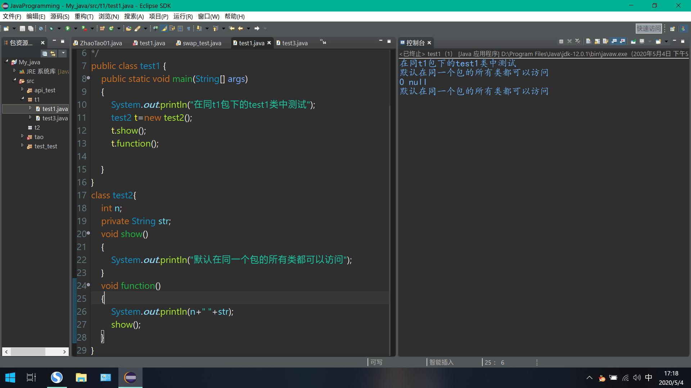691x388 pixels.
Task: Toggle Link with Editor in Package Explorer
Action: pyautogui.click(x=53, y=54)
